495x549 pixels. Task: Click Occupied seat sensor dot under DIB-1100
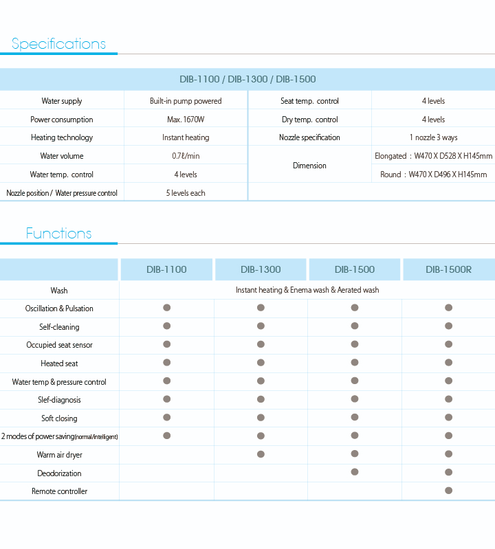coord(167,344)
